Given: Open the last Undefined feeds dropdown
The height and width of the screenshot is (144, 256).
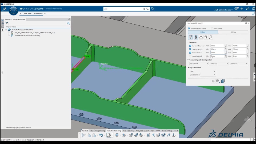Looking at the screenshot, I should tap(238, 64).
